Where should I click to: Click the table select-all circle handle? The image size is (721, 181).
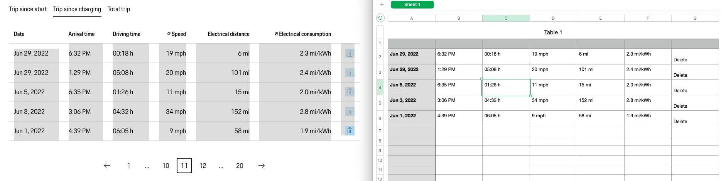pos(380,18)
